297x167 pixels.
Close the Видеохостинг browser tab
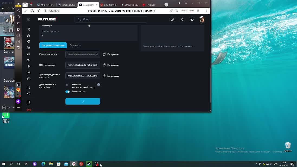(96, 5)
